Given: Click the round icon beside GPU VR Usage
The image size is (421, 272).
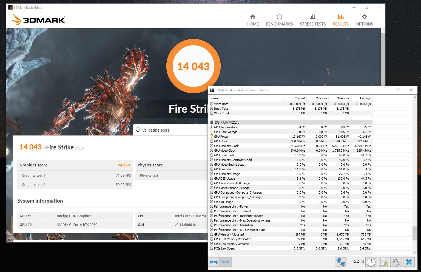Looking at the screenshot, I should click(212, 202).
